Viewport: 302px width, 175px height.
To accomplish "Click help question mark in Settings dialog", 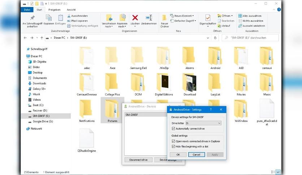I will (x=211, y=110).
